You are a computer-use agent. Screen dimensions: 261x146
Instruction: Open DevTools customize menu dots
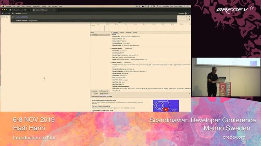point(187,17)
